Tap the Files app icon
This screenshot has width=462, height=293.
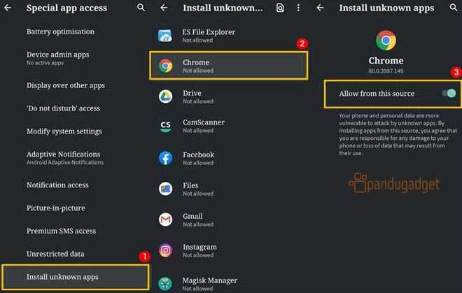(x=166, y=189)
